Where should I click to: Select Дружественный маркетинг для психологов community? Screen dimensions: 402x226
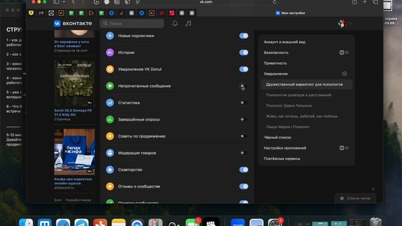[x=307, y=84]
